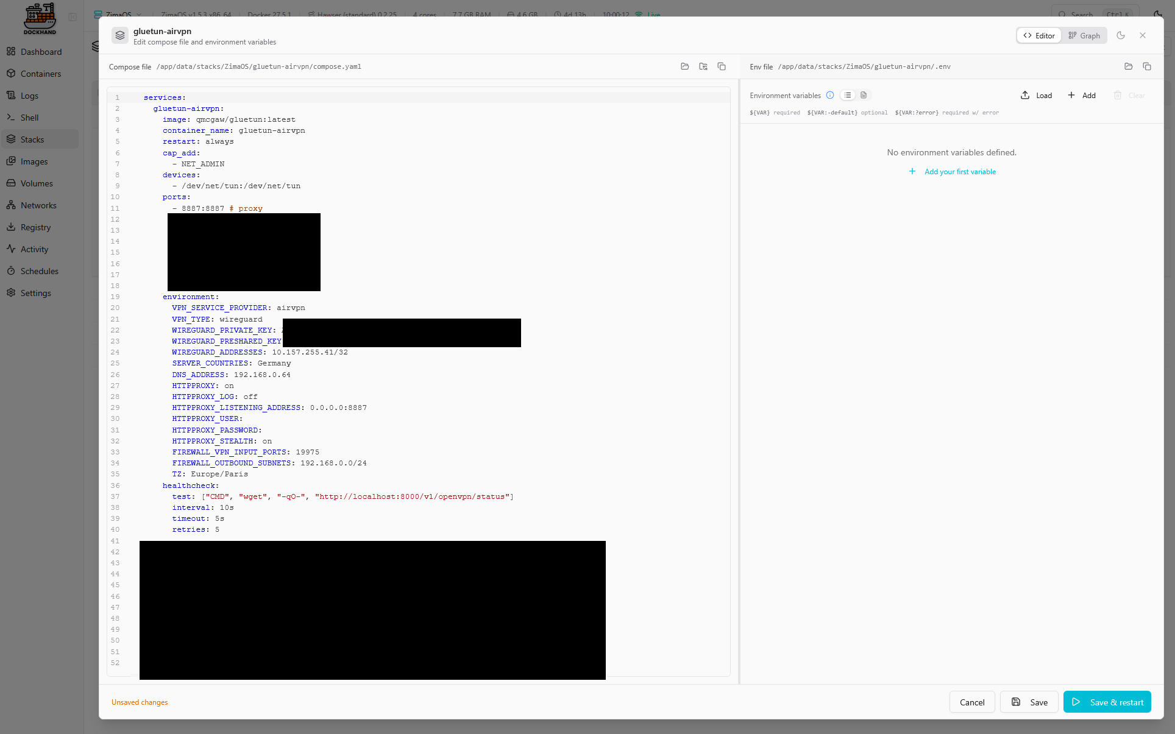Add a new environment variable
The image size is (1175, 734).
click(1082, 95)
